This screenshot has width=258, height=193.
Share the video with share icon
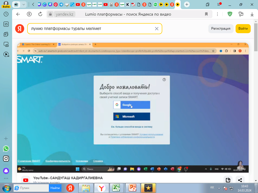coord(240,180)
